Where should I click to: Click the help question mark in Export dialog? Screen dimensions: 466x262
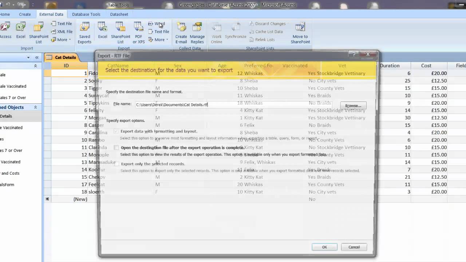tap(354, 54)
